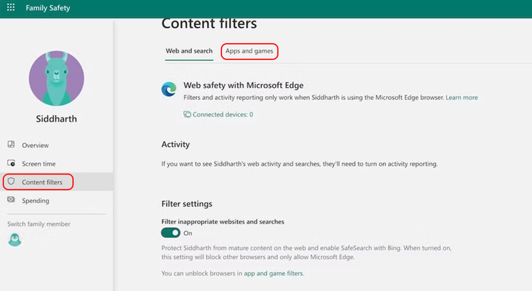Viewport: 532px width, 291px height.
Task: Open the Spending section
Action: coord(35,200)
